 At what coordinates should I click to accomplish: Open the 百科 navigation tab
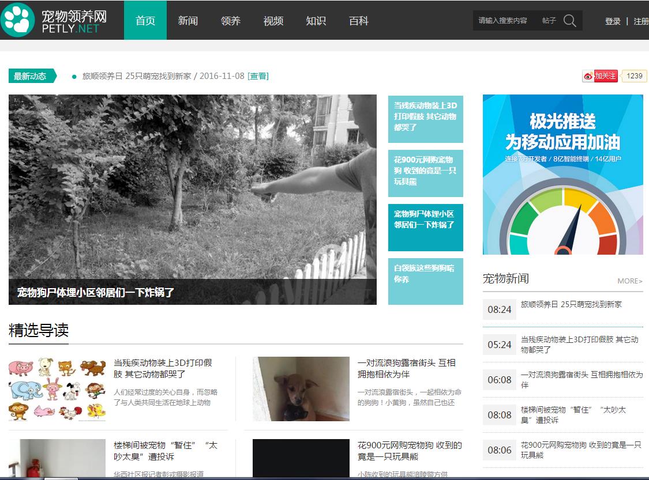(x=358, y=20)
